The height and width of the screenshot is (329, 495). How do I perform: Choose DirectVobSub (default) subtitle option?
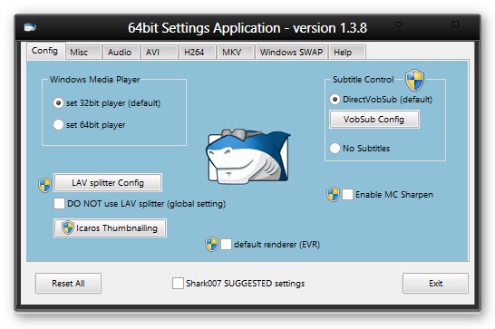tap(335, 99)
